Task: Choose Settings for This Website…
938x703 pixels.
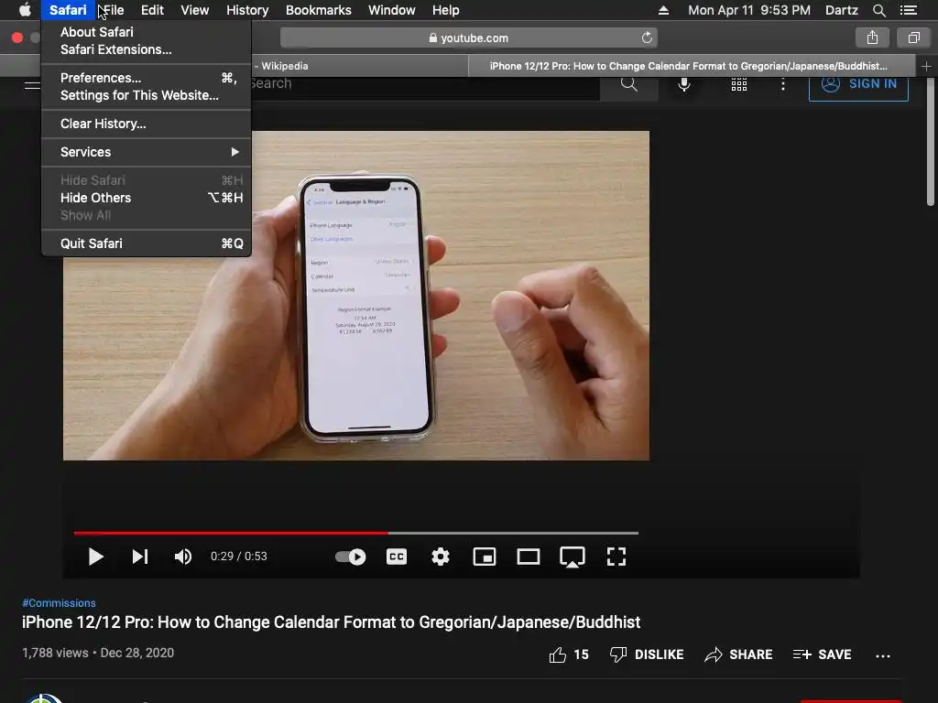Action: pos(146,95)
